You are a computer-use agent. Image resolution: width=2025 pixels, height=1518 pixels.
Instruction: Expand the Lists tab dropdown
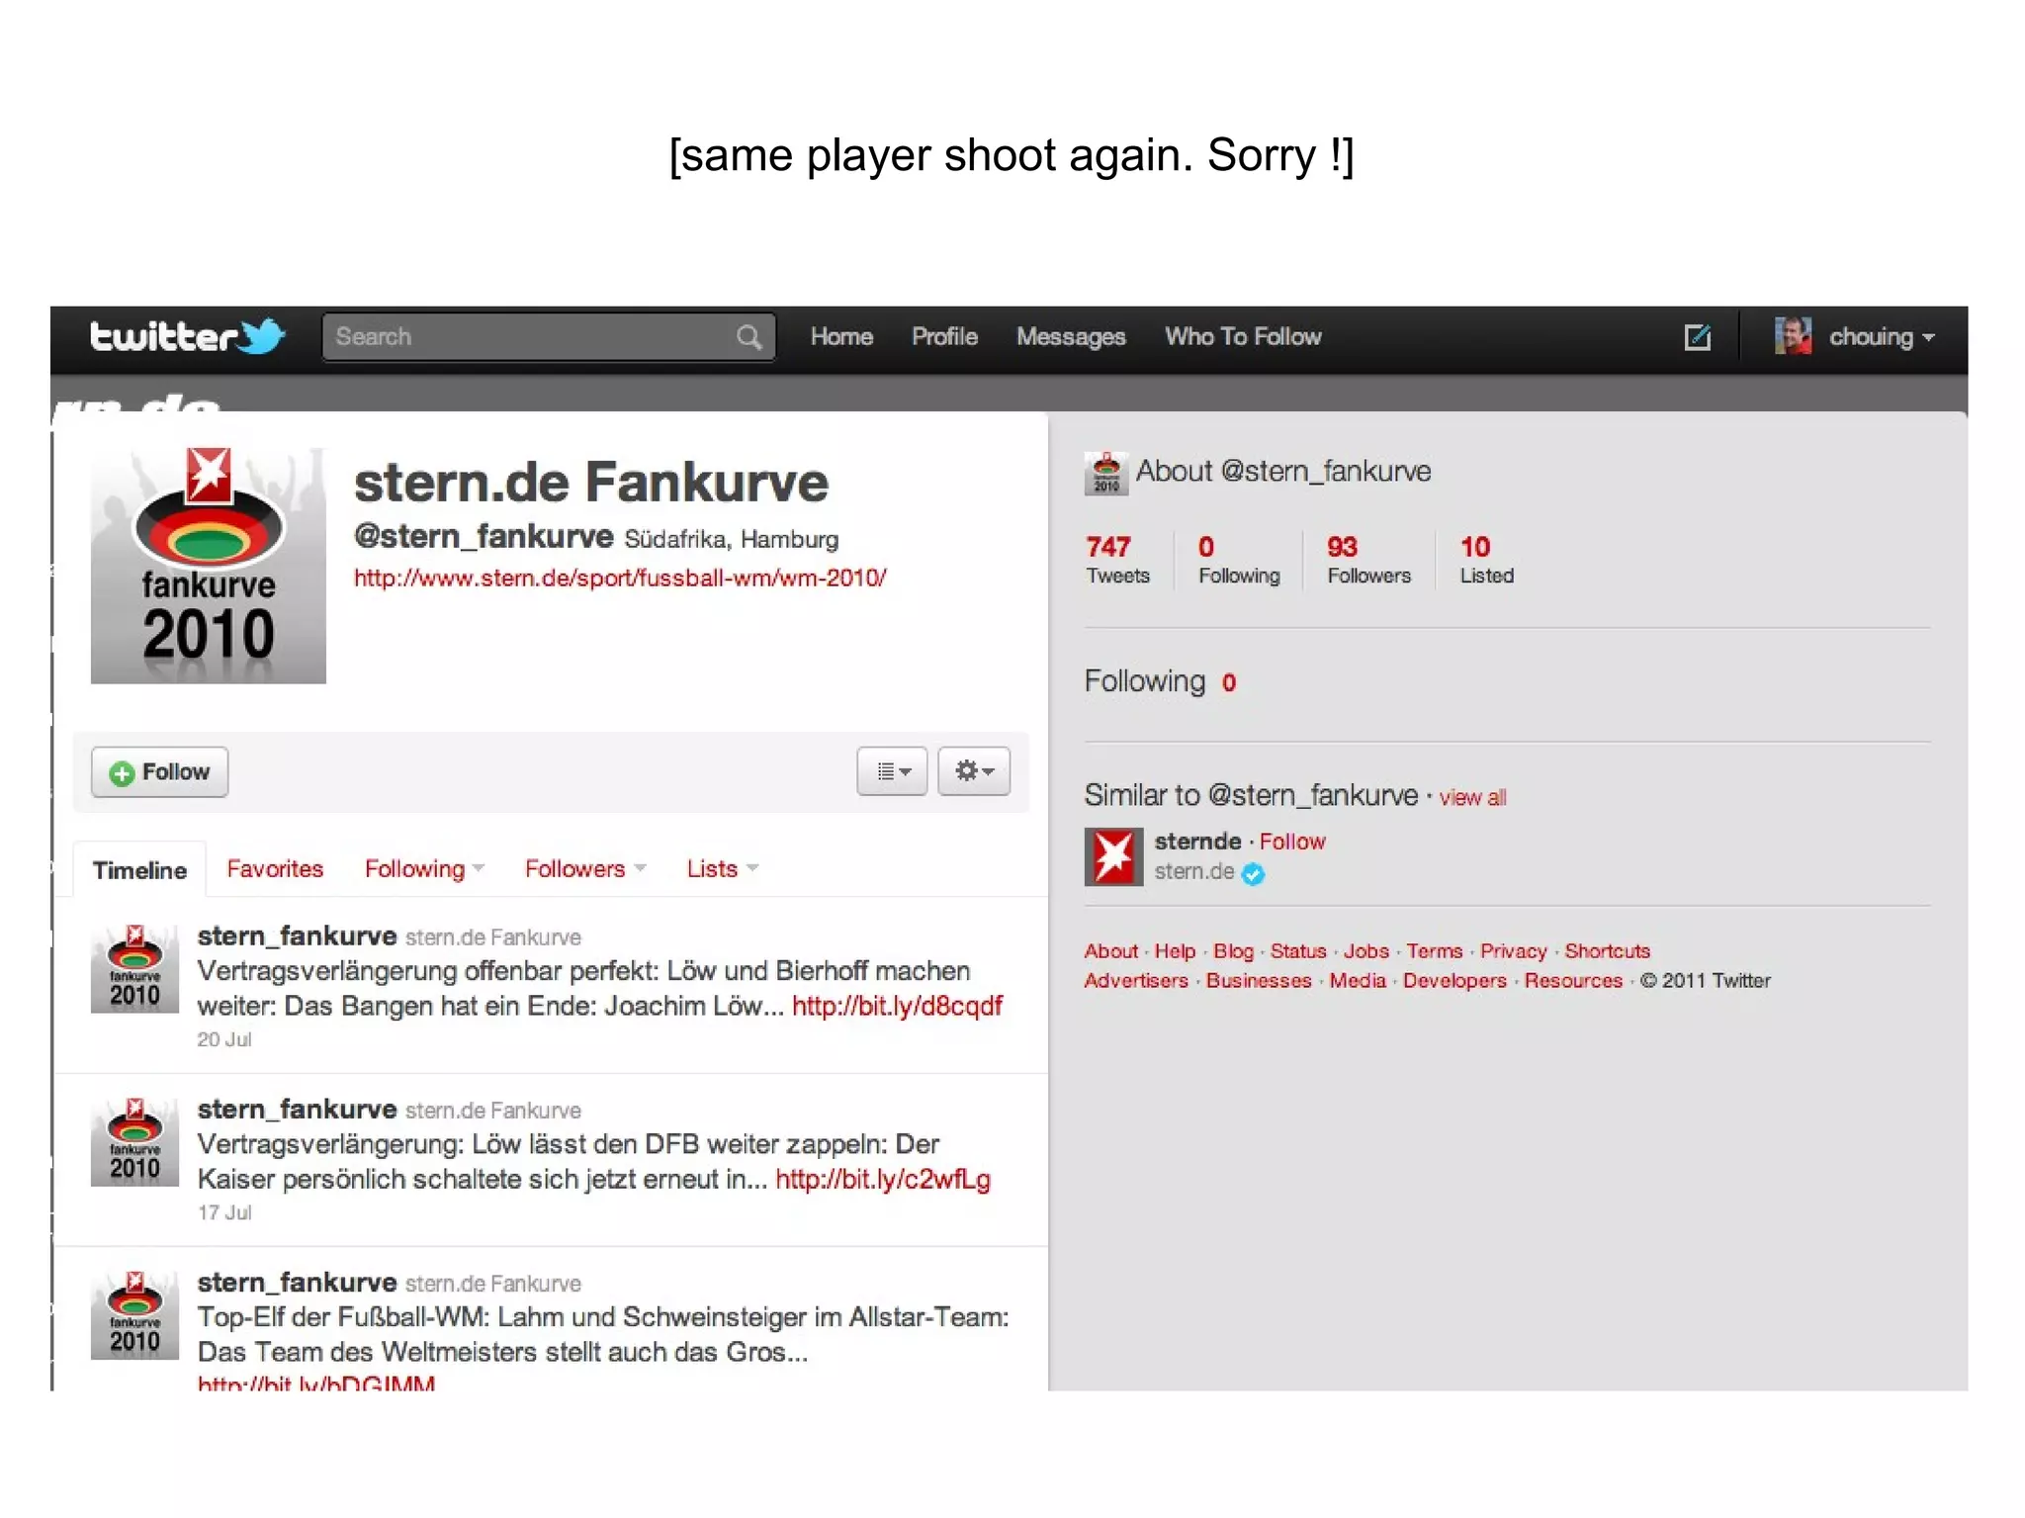(723, 869)
